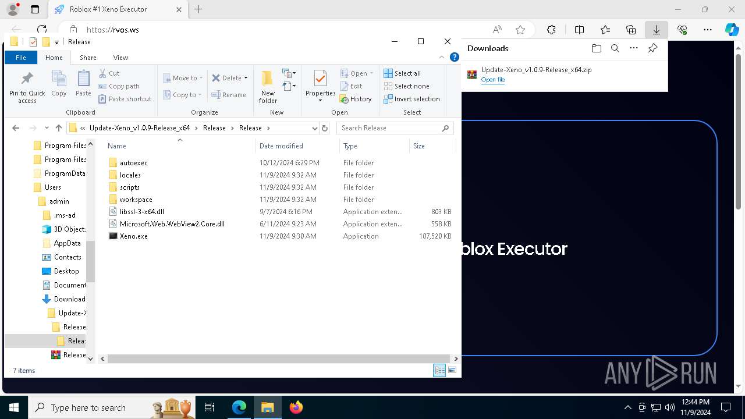The image size is (745, 419).
Task: Open the Properties ribbon icon
Action: 320,79
